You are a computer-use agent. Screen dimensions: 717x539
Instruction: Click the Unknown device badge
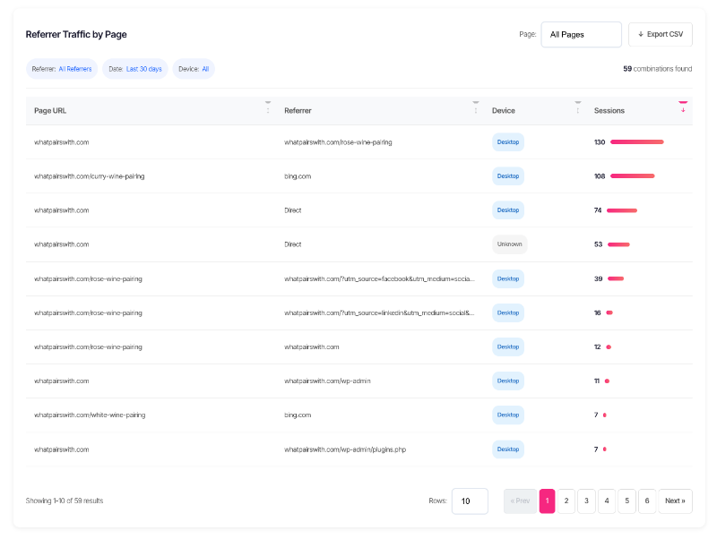click(508, 244)
